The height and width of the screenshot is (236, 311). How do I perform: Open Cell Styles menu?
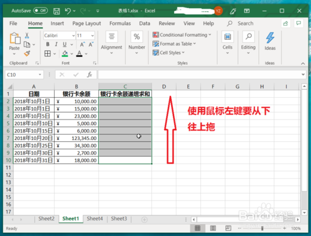pos(169,53)
